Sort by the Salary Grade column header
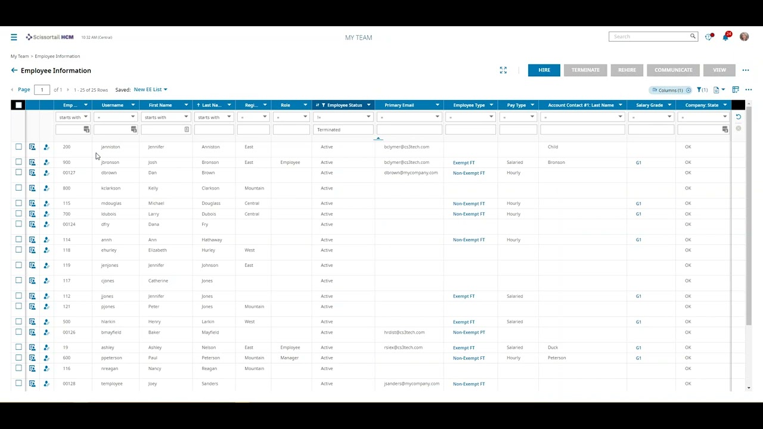 tap(650, 105)
